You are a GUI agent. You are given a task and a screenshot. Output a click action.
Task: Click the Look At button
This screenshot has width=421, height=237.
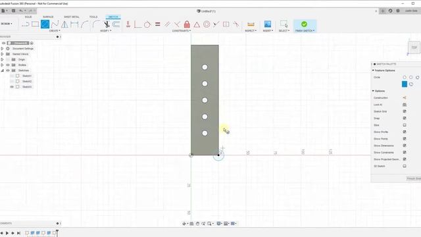click(405, 105)
